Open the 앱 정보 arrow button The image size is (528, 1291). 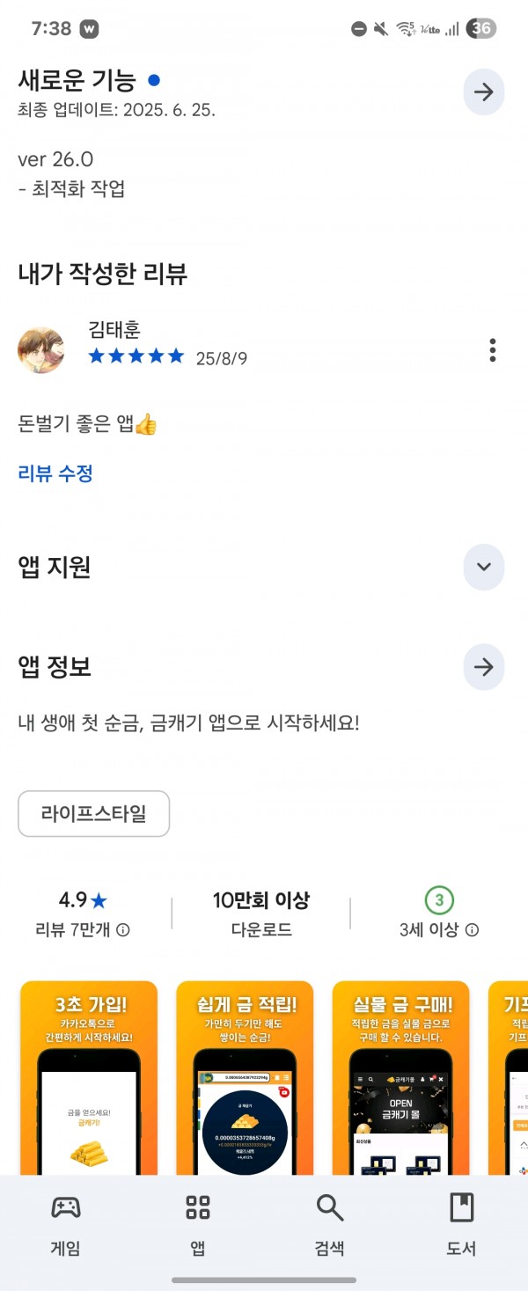483,667
